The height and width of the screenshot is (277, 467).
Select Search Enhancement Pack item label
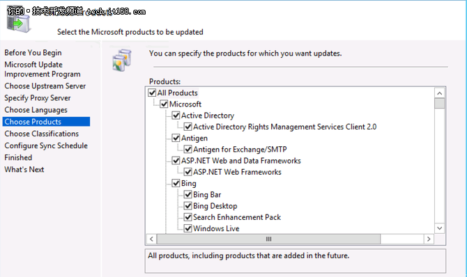[237, 217]
